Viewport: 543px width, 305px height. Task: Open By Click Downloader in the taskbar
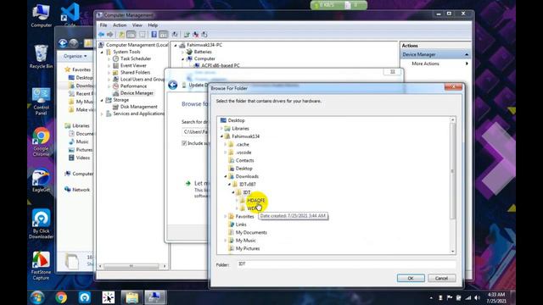coord(85,297)
